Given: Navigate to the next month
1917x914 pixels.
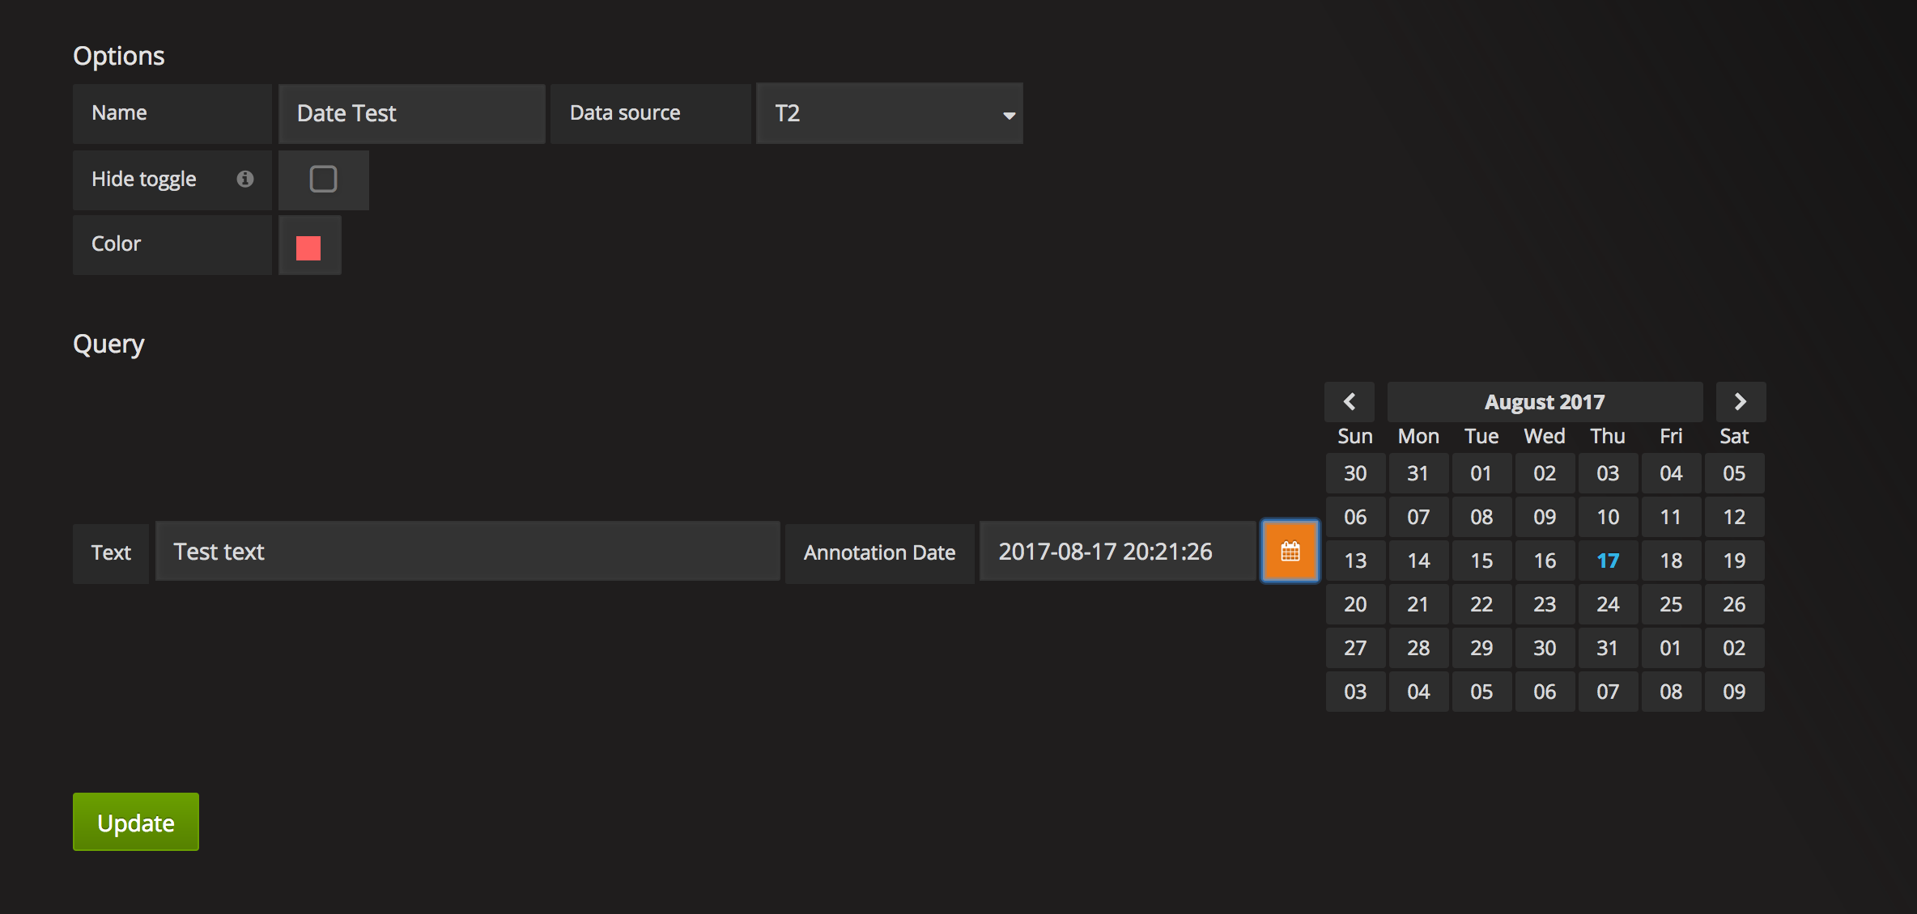Looking at the screenshot, I should [1741, 401].
